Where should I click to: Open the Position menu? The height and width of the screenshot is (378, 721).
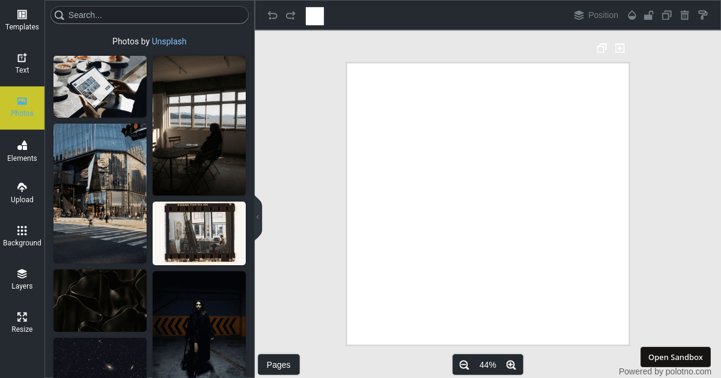[x=596, y=15]
